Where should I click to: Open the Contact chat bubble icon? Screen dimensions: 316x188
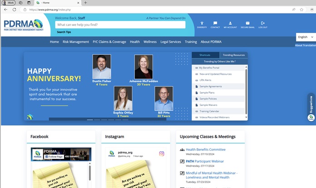(215, 23)
